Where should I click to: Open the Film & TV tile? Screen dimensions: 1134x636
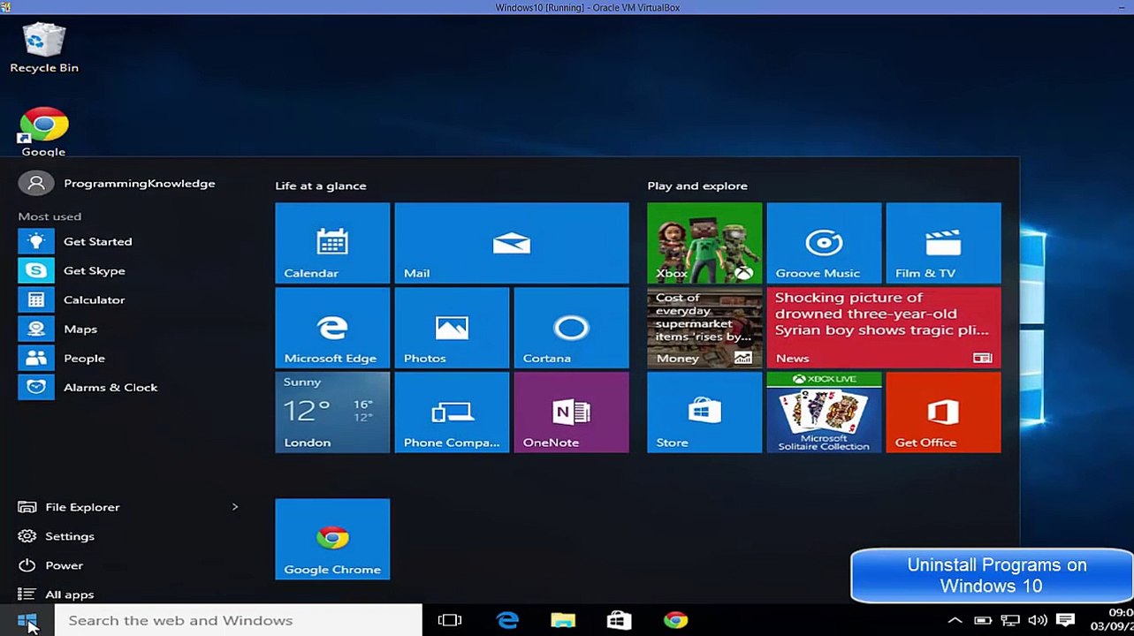click(x=943, y=243)
